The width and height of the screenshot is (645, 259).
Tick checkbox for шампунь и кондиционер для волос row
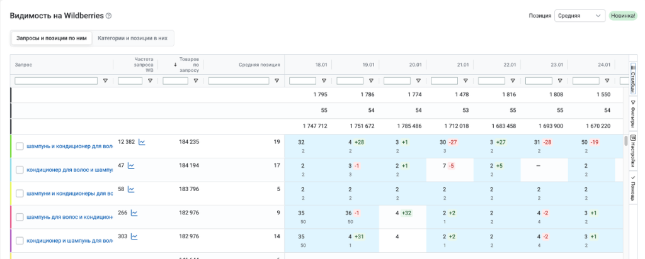(20, 146)
